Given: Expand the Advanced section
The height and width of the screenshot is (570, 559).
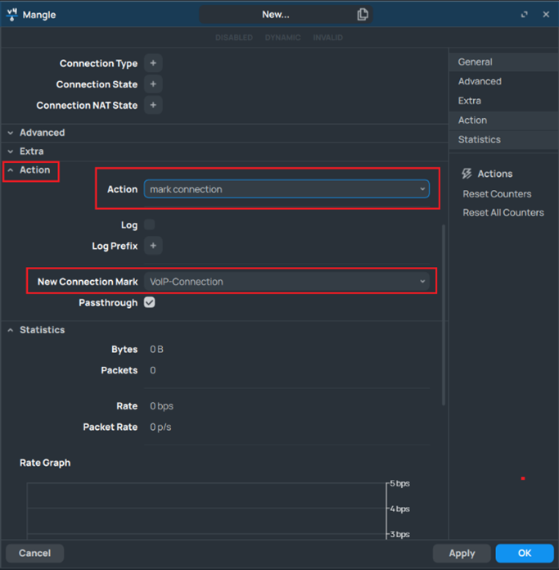Looking at the screenshot, I should click(x=42, y=133).
